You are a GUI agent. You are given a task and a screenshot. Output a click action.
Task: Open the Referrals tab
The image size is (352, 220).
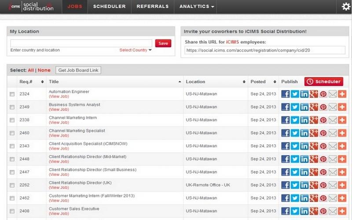click(x=152, y=7)
